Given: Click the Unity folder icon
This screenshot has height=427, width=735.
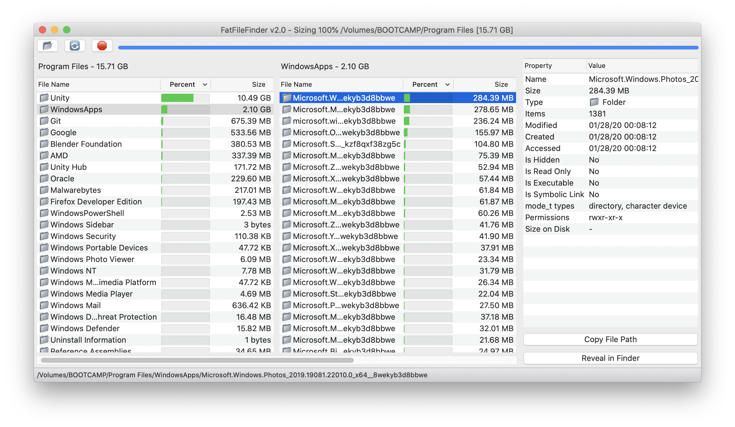Looking at the screenshot, I should (44, 98).
